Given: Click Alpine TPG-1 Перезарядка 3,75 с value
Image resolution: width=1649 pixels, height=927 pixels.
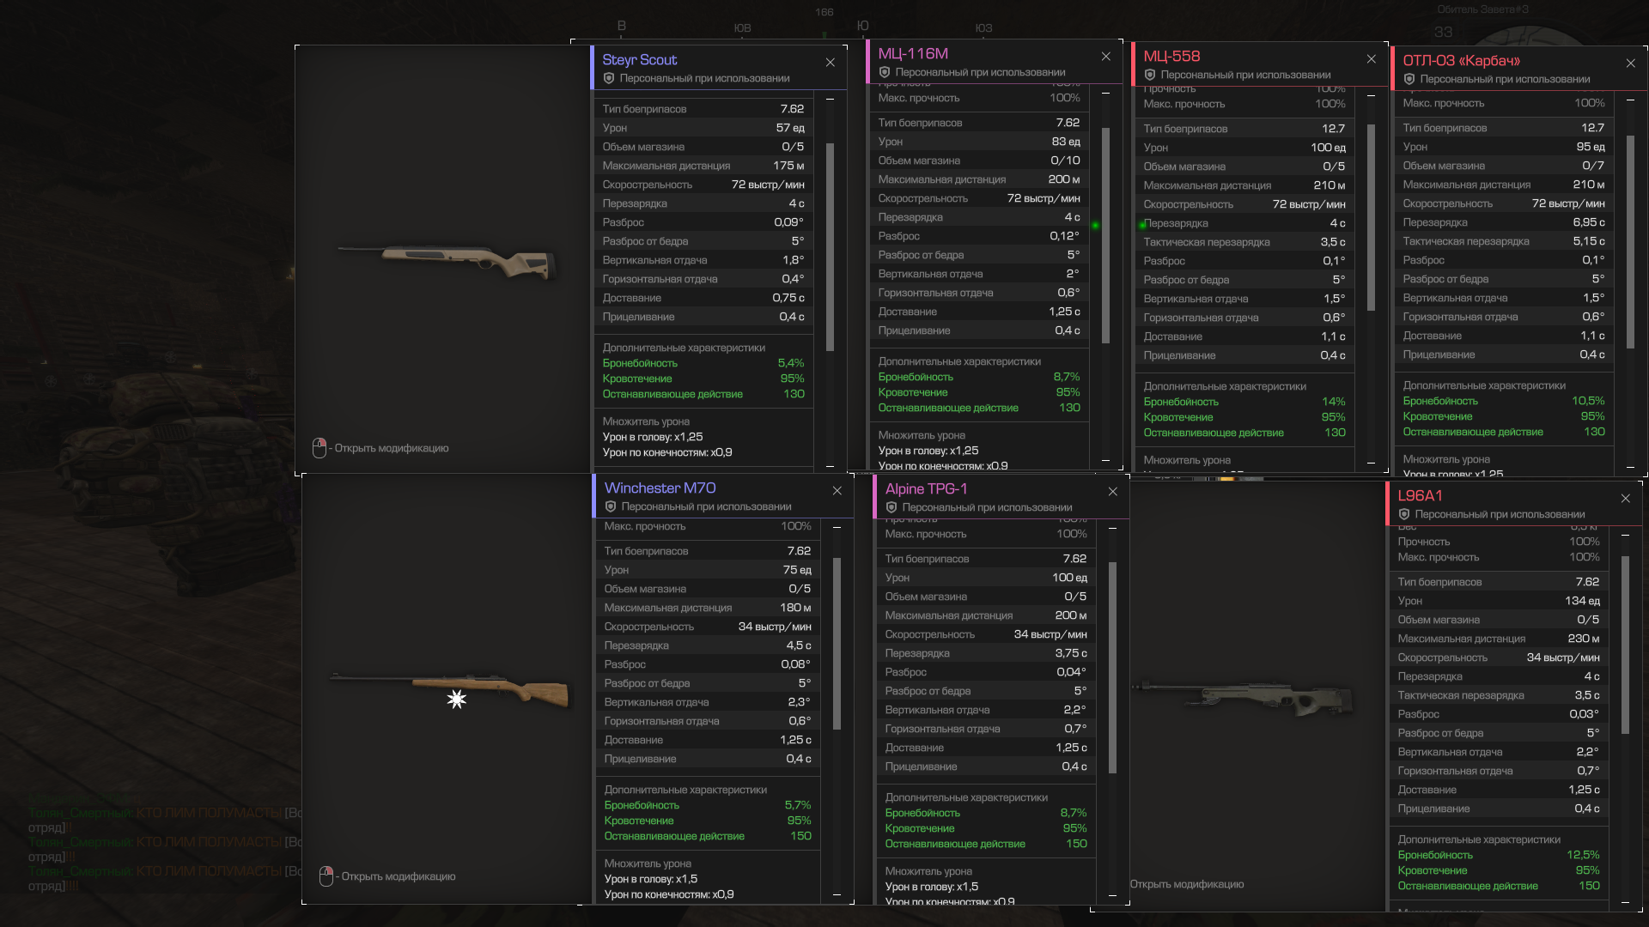Looking at the screenshot, I should (1071, 653).
